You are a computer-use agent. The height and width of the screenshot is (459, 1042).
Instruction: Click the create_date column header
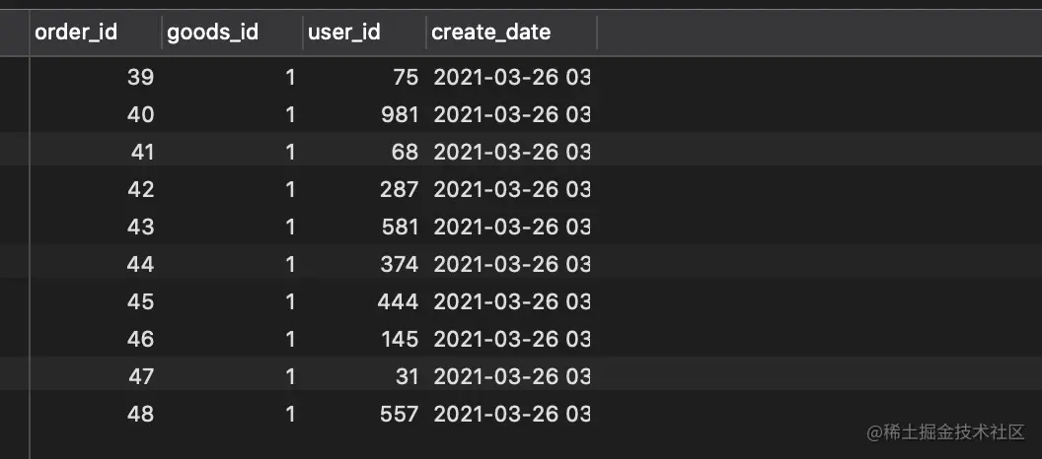tap(491, 33)
